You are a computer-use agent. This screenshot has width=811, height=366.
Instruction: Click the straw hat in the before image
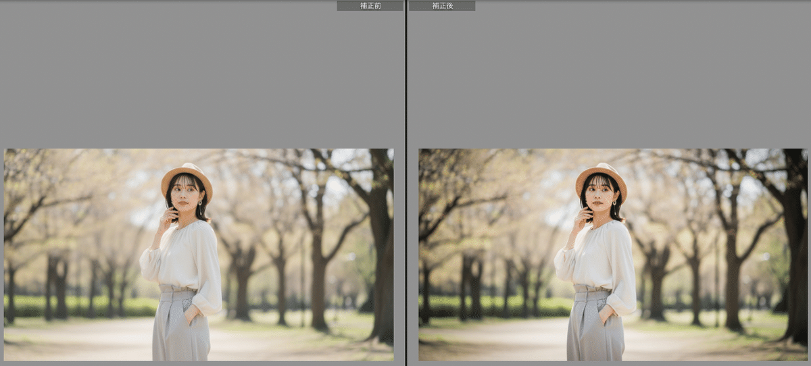(186, 175)
